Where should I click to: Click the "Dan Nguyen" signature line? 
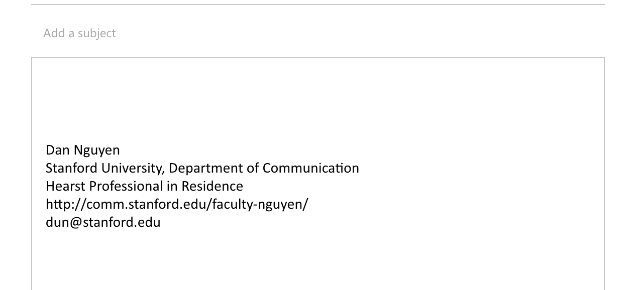(83, 150)
